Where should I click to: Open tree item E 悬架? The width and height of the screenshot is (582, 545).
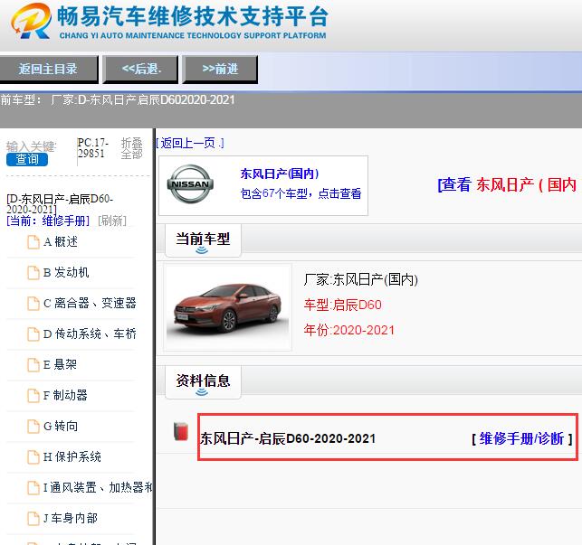60,365
